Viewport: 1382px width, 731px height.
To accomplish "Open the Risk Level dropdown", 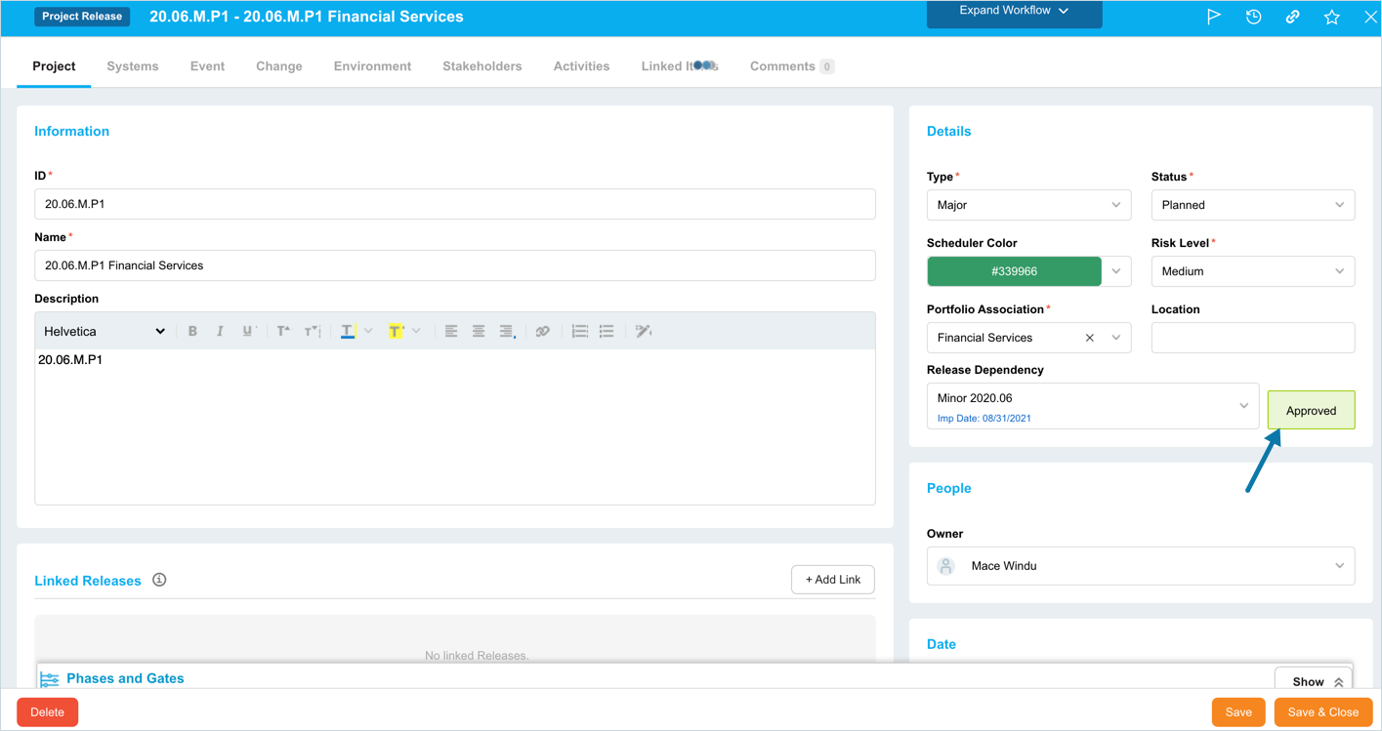I will coord(1252,271).
